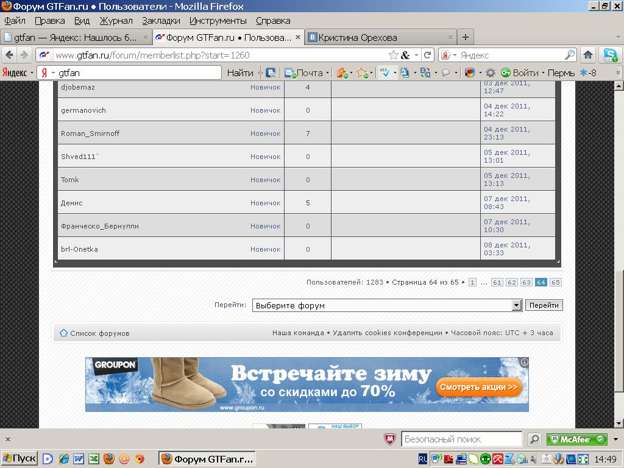Open the Правка menu
624x468 pixels.
pyautogui.click(x=50, y=21)
